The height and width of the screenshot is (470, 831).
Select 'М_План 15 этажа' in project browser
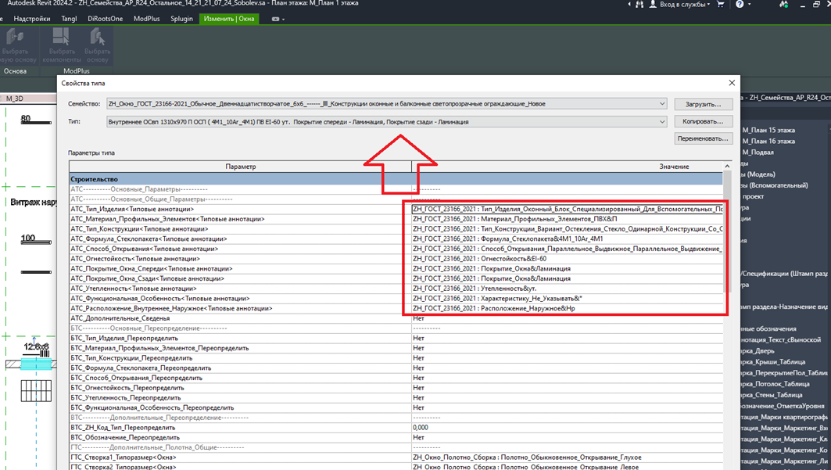pos(768,130)
